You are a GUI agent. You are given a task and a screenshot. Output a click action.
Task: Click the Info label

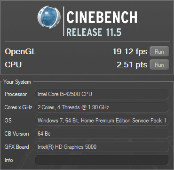(9, 160)
